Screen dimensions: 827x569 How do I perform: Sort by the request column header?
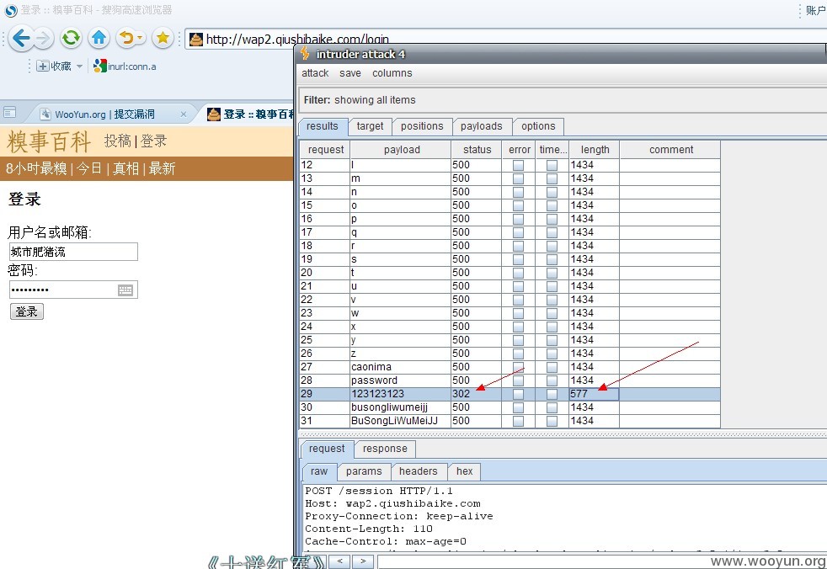coord(325,150)
